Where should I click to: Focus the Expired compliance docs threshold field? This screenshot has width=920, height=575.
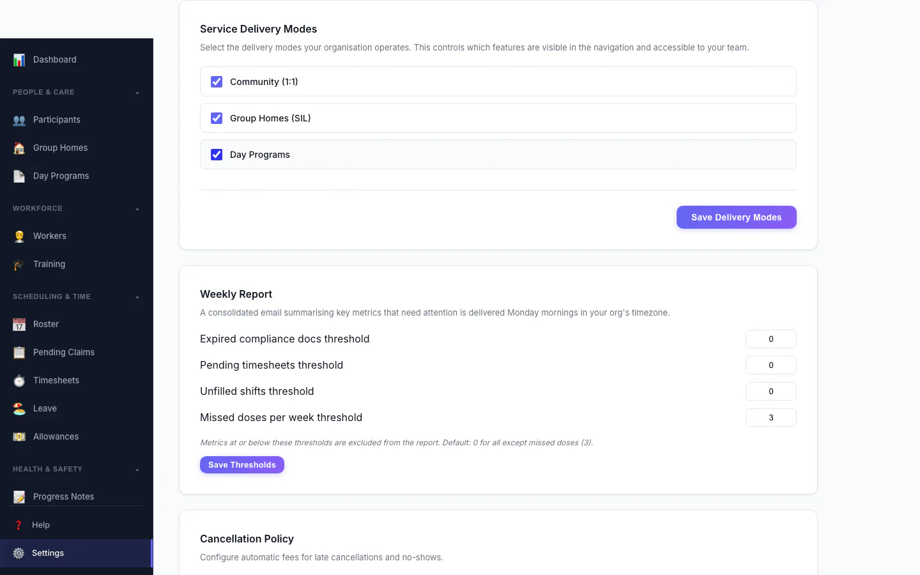tap(771, 339)
